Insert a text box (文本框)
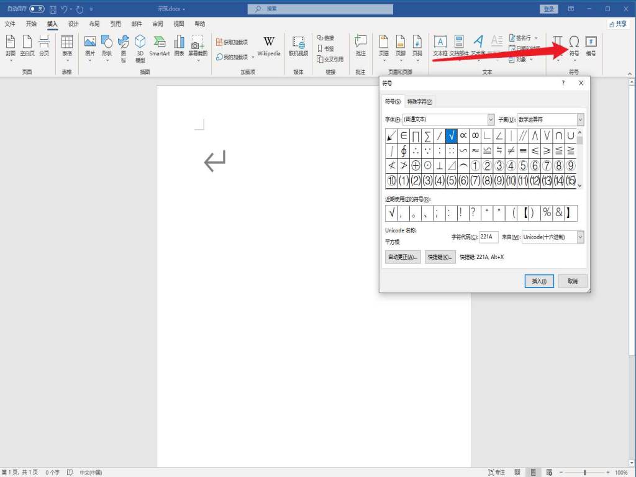This screenshot has height=477, width=636. [x=440, y=45]
